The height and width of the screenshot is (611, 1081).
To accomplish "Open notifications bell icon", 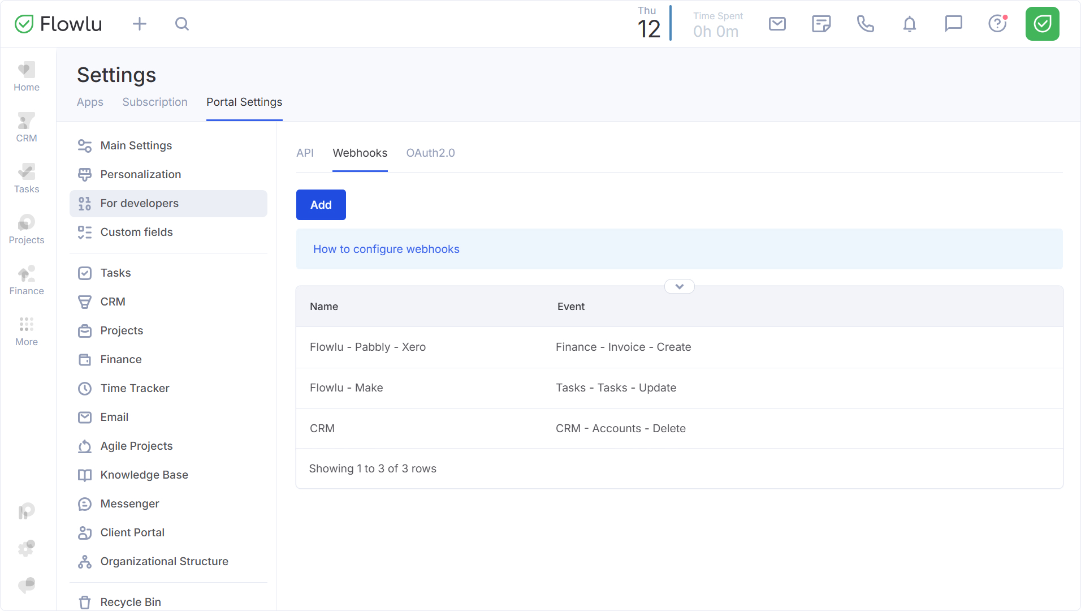I will click(x=909, y=24).
